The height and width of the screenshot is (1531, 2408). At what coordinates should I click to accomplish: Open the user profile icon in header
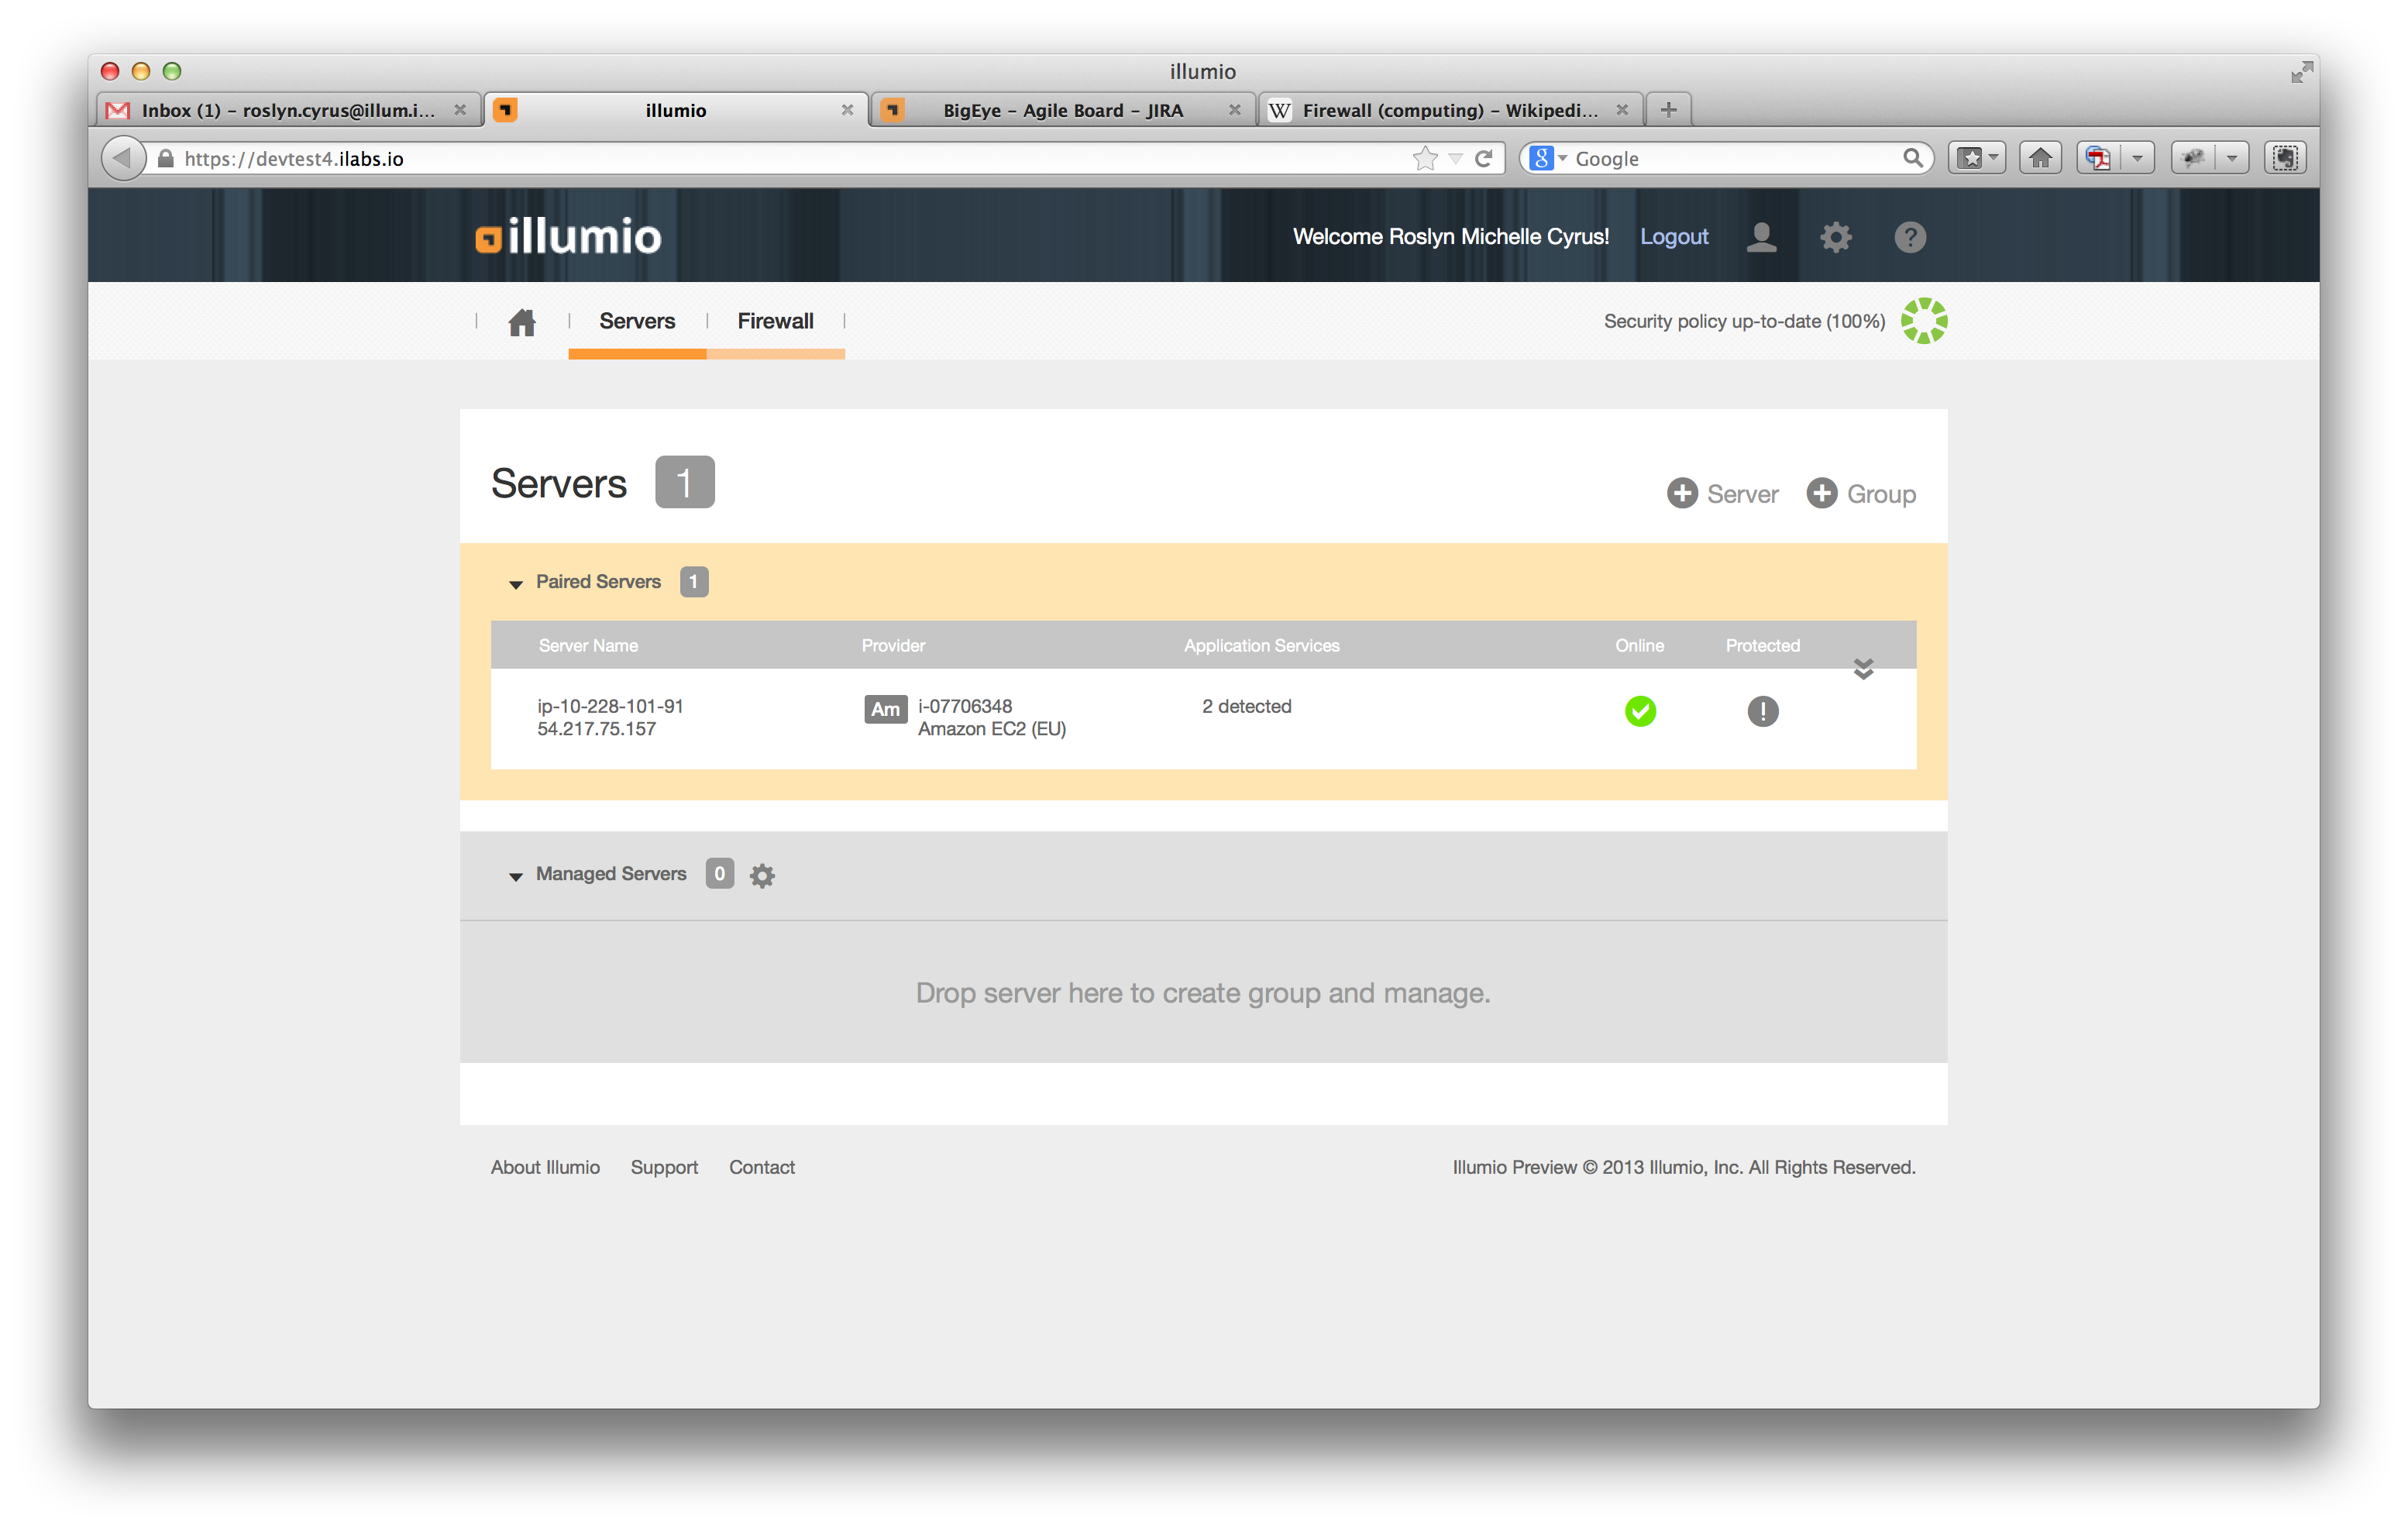[x=1761, y=237]
